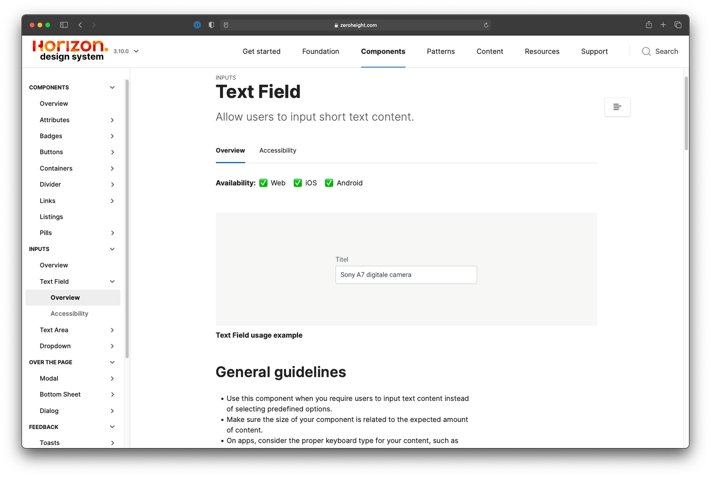Open the Reader view icon in address bar
The height and width of the screenshot is (477, 711).
point(226,25)
